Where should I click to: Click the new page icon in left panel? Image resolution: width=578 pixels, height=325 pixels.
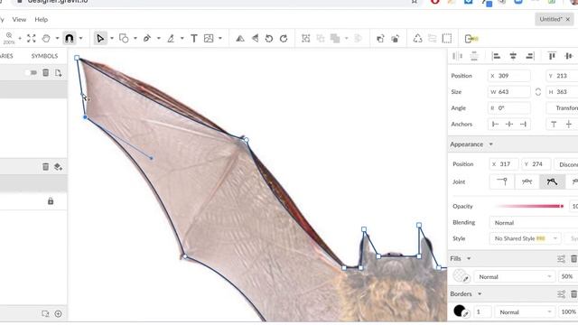tap(58, 72)
